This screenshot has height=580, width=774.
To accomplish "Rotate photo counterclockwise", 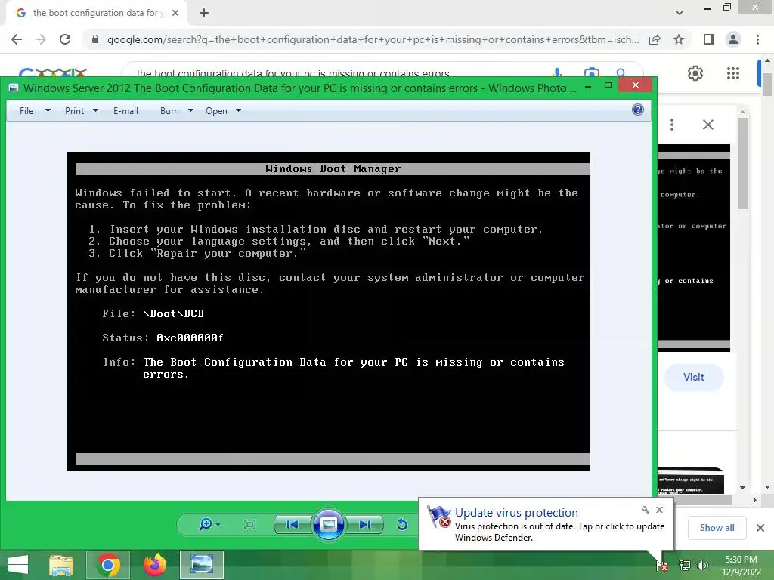I will click(x=402, y=524).
